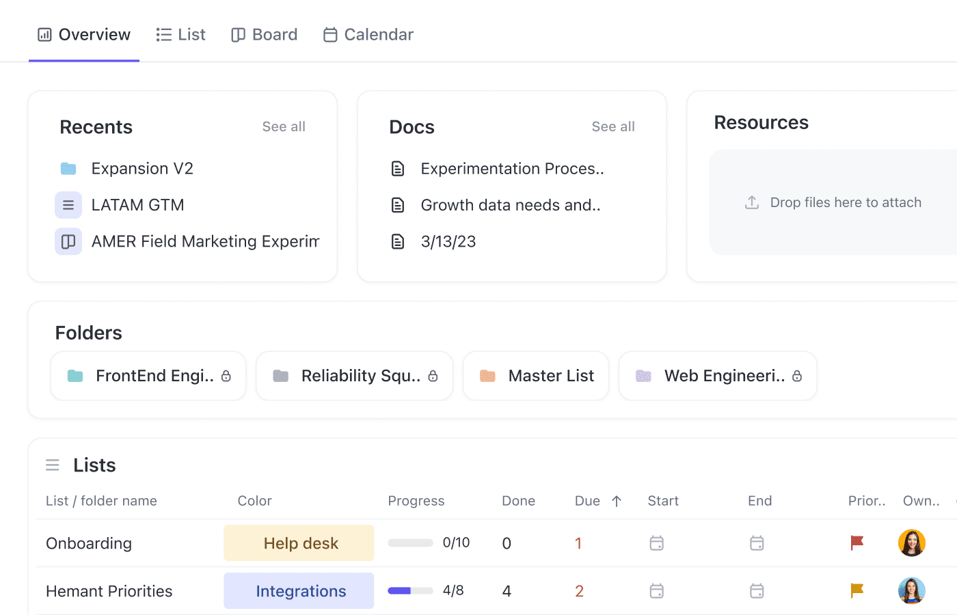Viewport: 957px width, 615px height.
Task: Switch to the Board tab
Action: pyautogui.click(x=264, y=34)
